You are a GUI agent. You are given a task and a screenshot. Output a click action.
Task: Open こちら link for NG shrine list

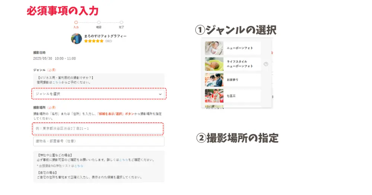pos(78,166)
